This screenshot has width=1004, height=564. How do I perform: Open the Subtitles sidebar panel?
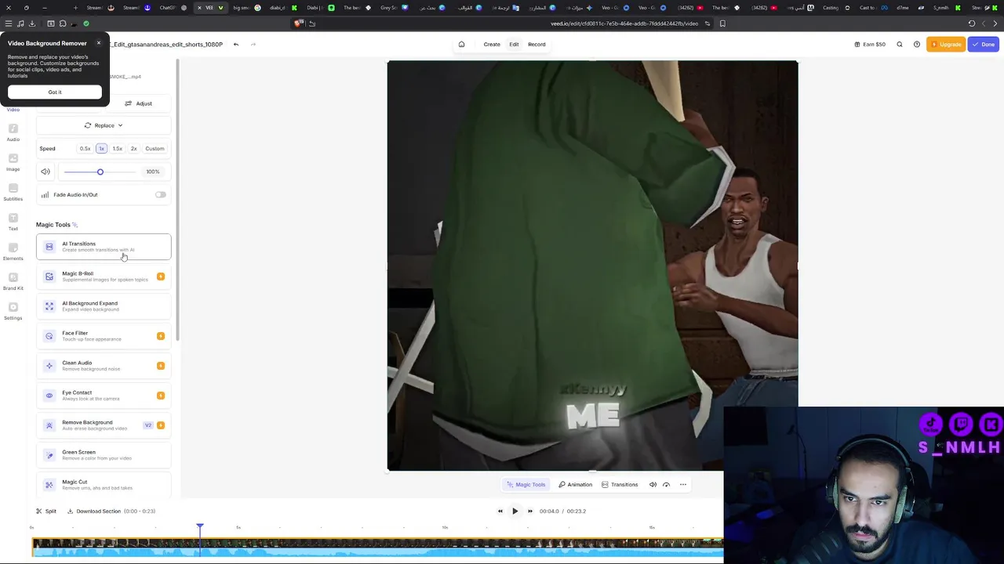[x=13, y=191]
